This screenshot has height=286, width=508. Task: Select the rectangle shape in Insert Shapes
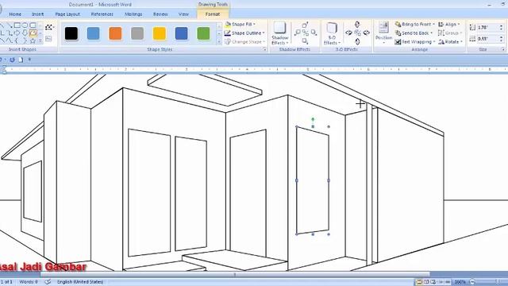[x=17, y=25]
